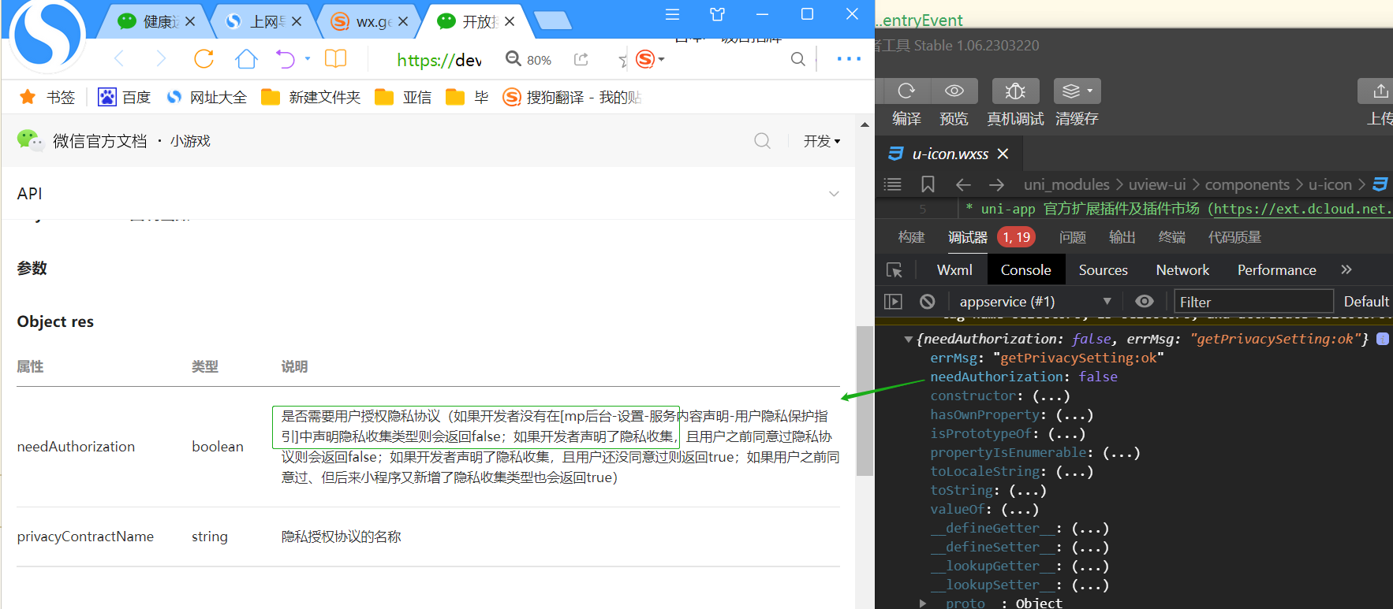Open the Sogou S icon in address bar

click(645, 59)
